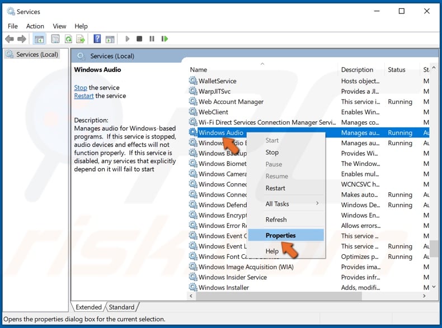The width and height of the screenshot is (442, 328).
Task: Click the Properties toolbar icon
Action: pyautogui.click(x=55, y=39)
